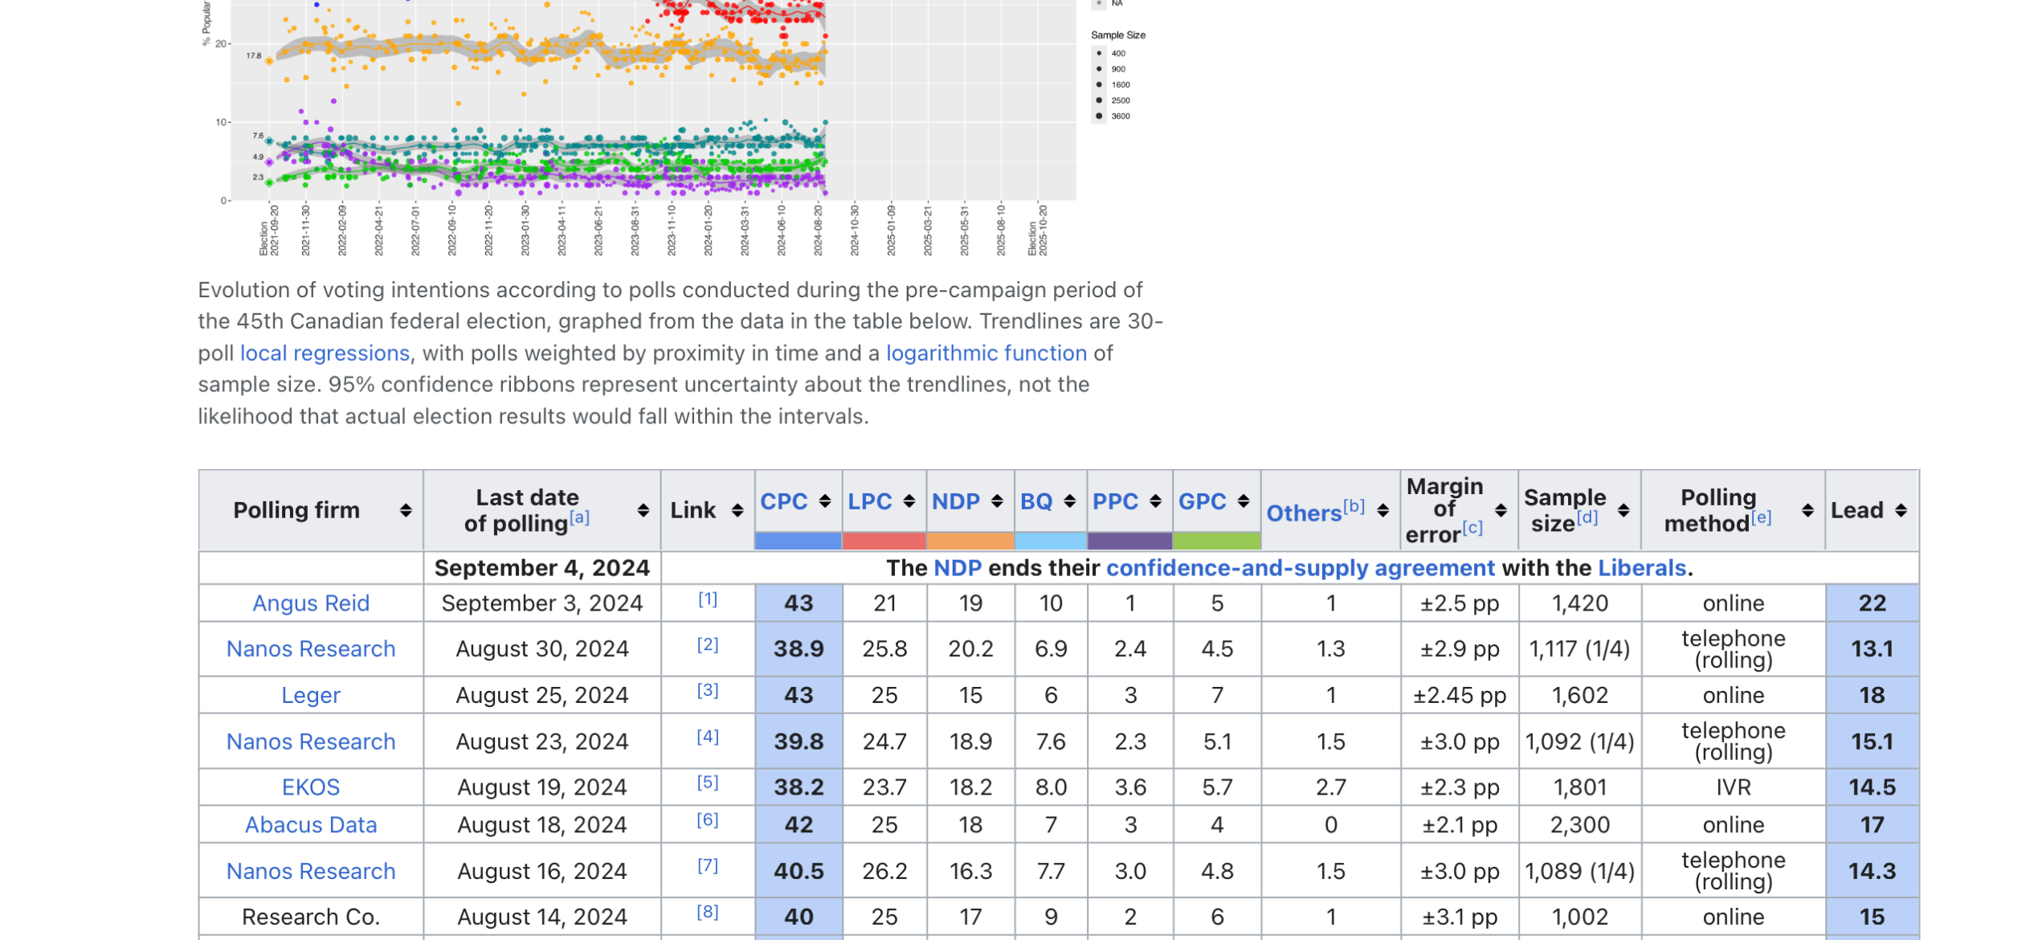The height and width of the screenshot is (940, 2034).
Task: Open the Others header link
Action: tap(1304, 513)
